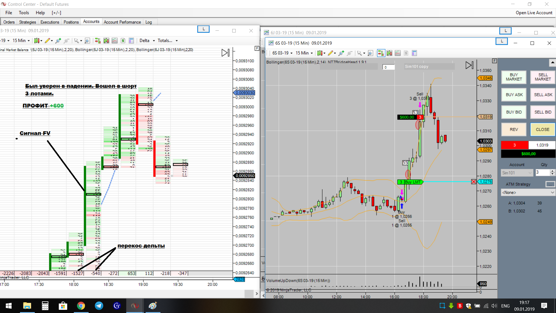Toggle the L link button of 6S window
556x313 pixels.
coord(502,41)
